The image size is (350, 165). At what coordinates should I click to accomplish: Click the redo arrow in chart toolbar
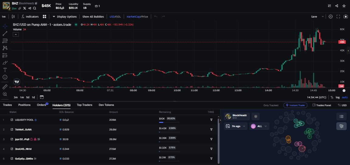(x=163, y=16)
